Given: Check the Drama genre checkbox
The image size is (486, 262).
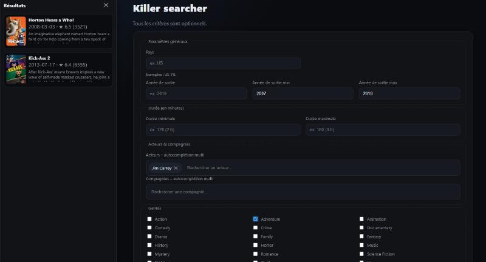Looking at the screenshot, I should [149, 237].
